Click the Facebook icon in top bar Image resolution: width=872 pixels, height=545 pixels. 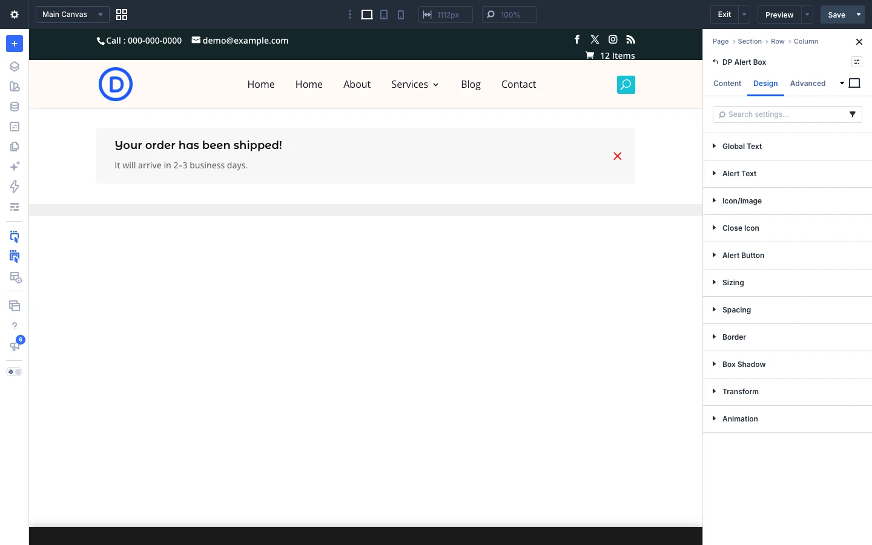(x=577, y=39)
